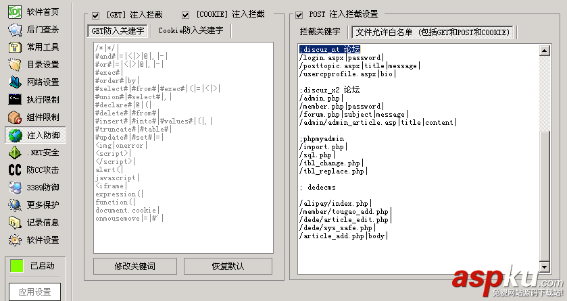Select the ';discuz_nt 论坛' line
The width and height of the screenshot is (567, 301).
click(329, 49)
